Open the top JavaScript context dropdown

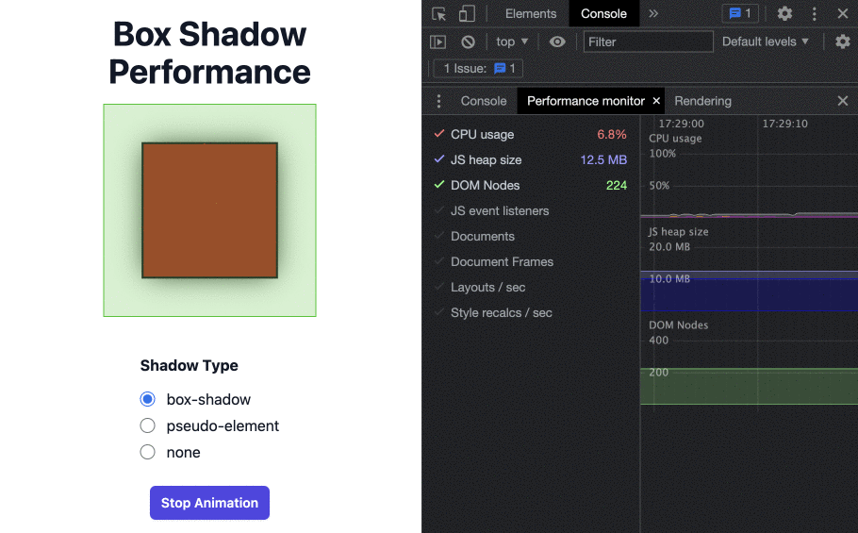(x=512, y=42)
